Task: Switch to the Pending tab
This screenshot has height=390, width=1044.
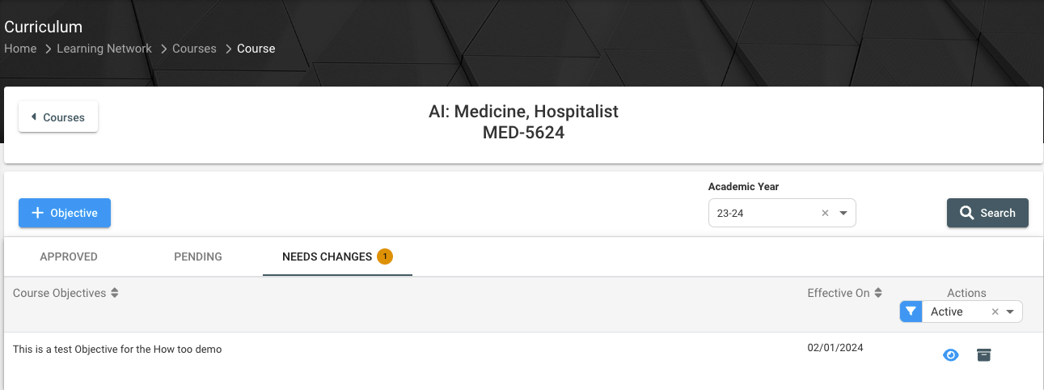Action: [x=198, y=256]
